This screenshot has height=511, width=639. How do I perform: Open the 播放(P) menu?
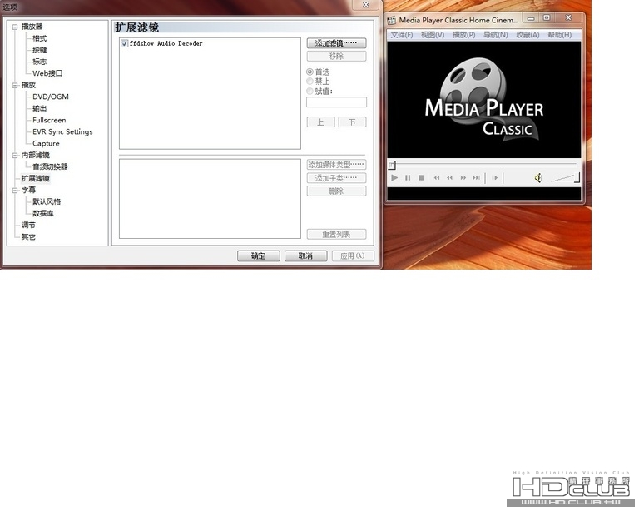463,35
